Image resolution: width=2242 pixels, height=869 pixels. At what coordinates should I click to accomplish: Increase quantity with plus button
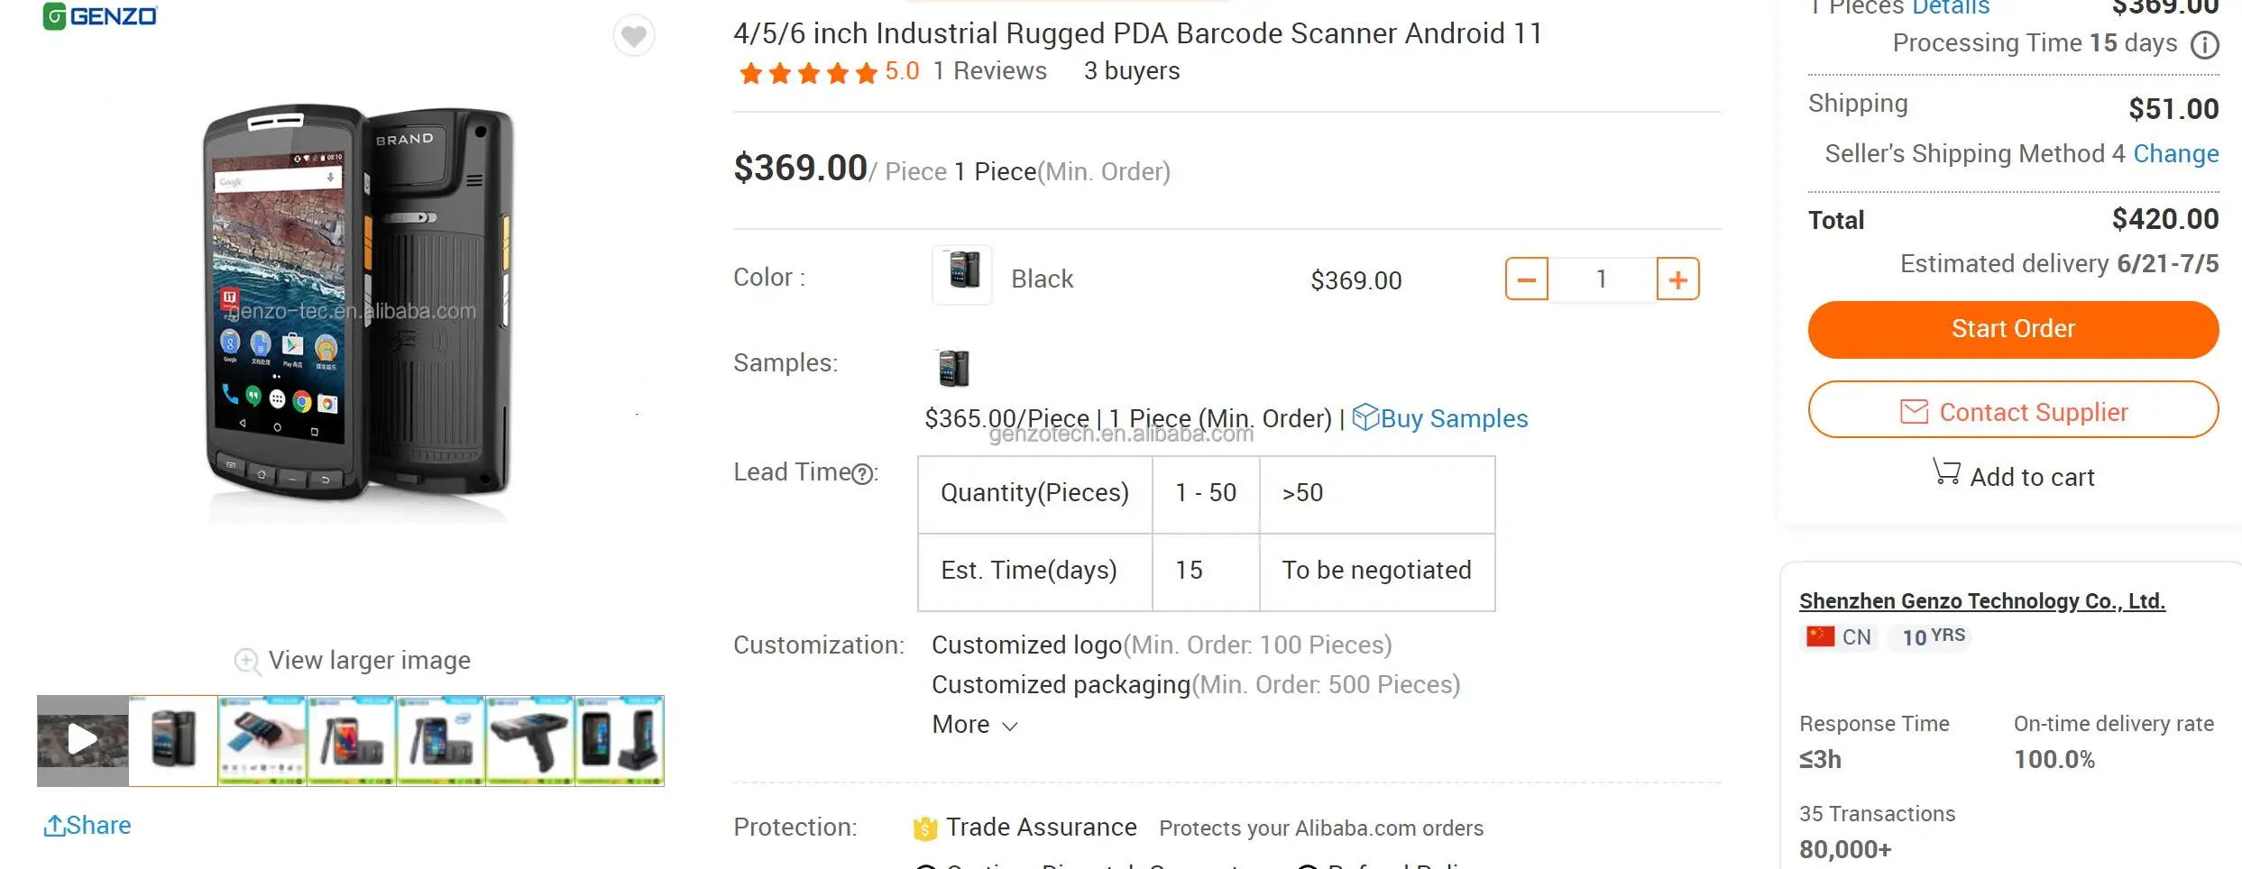coord(1677,279)
